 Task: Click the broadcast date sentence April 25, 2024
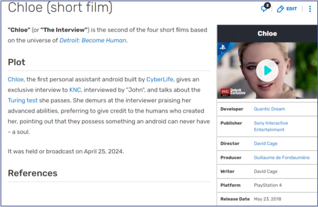[x=66, y=151]
